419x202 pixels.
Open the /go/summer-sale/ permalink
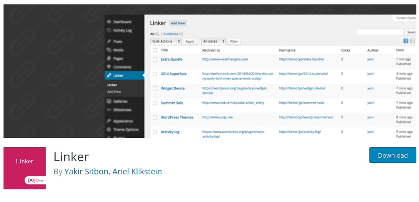point(302,103)
